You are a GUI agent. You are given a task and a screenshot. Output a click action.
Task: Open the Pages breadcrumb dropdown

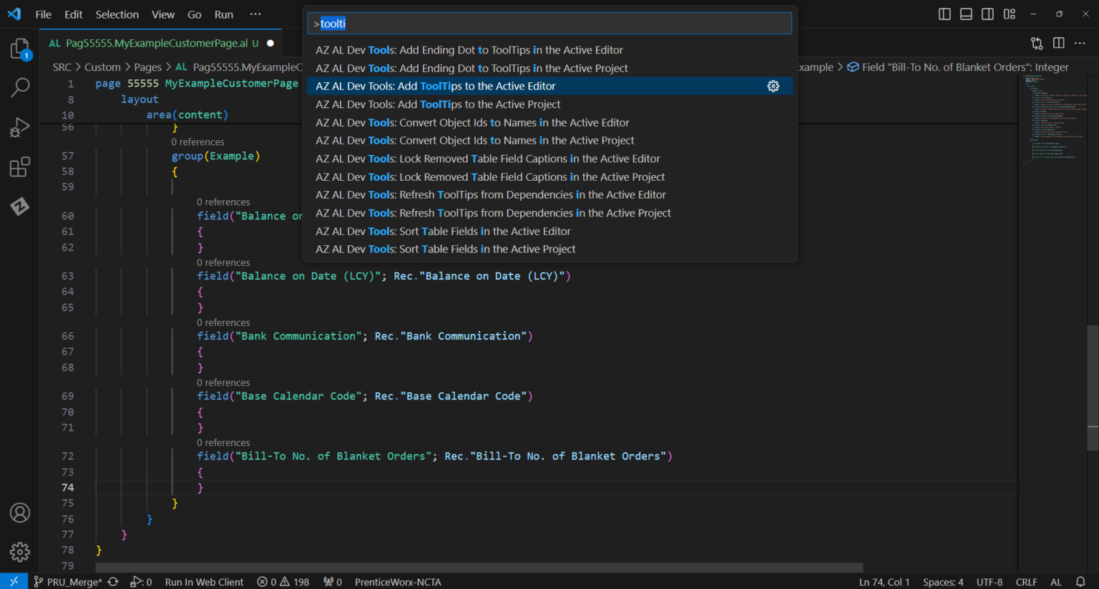pos(147,66)
